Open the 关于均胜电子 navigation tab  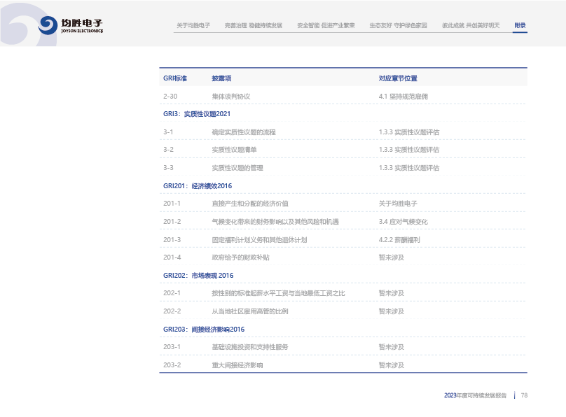click(193, 25)
